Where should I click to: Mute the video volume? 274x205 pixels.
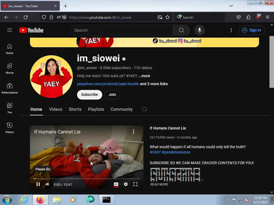tap(47, 184)
